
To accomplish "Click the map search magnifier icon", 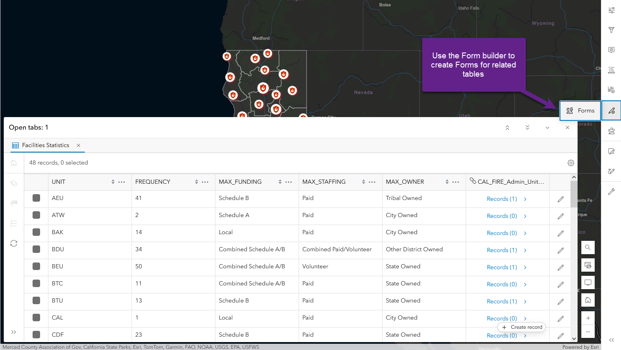I will click(x=588, y=247).
